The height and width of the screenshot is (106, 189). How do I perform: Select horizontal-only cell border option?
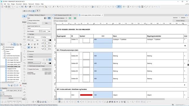pyautogui.click(x=47, y=59)
